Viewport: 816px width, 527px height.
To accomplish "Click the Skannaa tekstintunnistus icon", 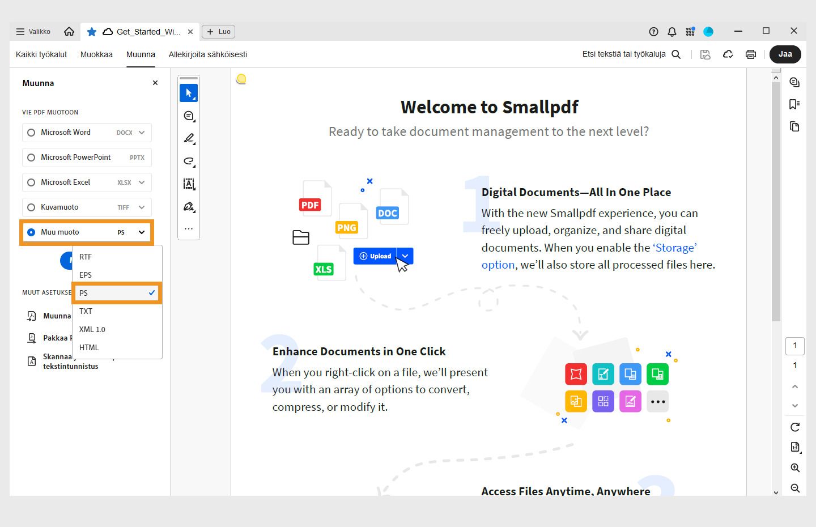I will click(x=32, y=361).
